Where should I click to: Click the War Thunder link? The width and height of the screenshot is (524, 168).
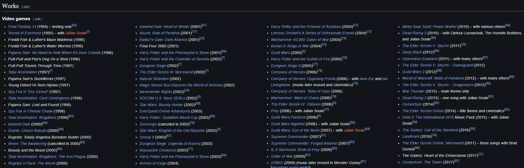click(x=413, y=91)
